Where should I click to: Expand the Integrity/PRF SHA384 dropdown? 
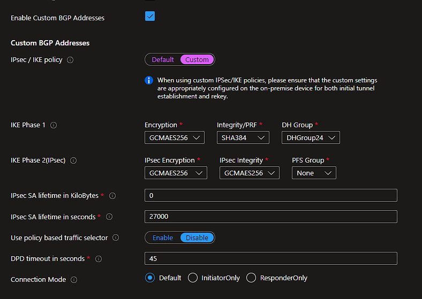(243, 138)
